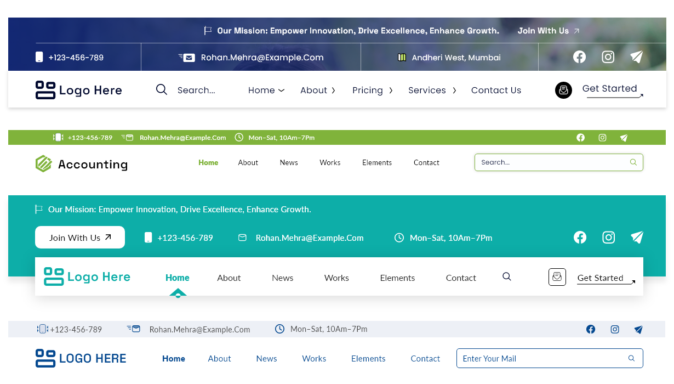The height and width of the screenshot is (384, 674).
Task: Click Get Started in the teal header navbar
Action: pos(600,278)
